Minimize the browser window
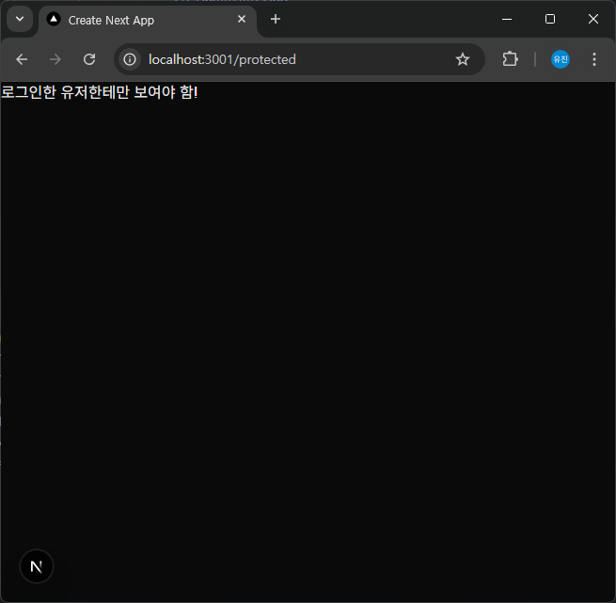Image resolution: width=616 pixels, height=603 pixels. click(507, 19)
